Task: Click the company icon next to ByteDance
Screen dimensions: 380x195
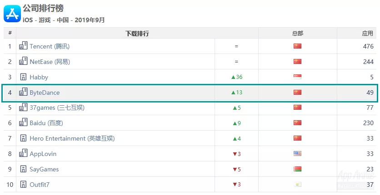Action: point(23,93)
